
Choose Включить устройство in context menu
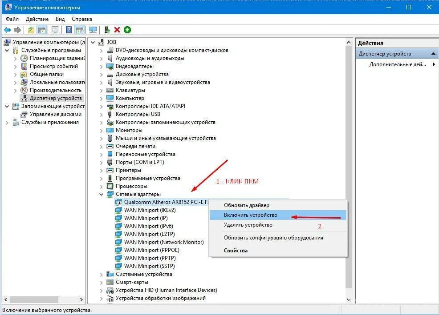click(x=278, y=215)
